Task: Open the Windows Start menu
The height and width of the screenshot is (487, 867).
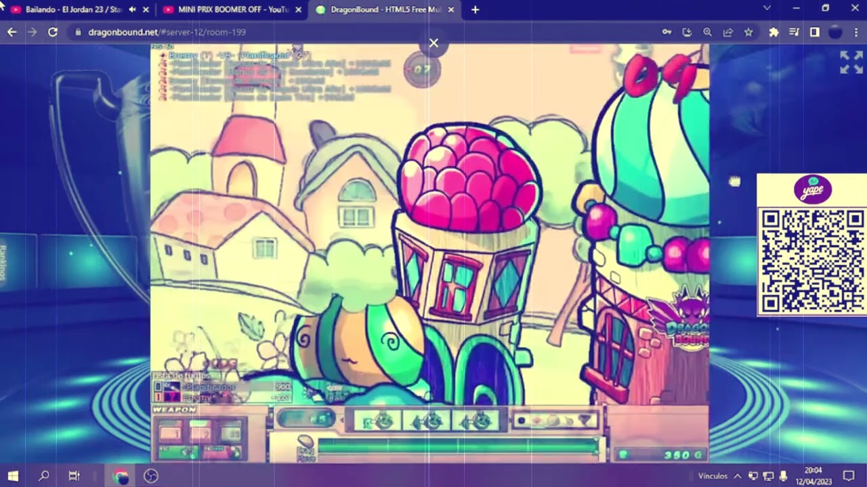Action: 13,476
